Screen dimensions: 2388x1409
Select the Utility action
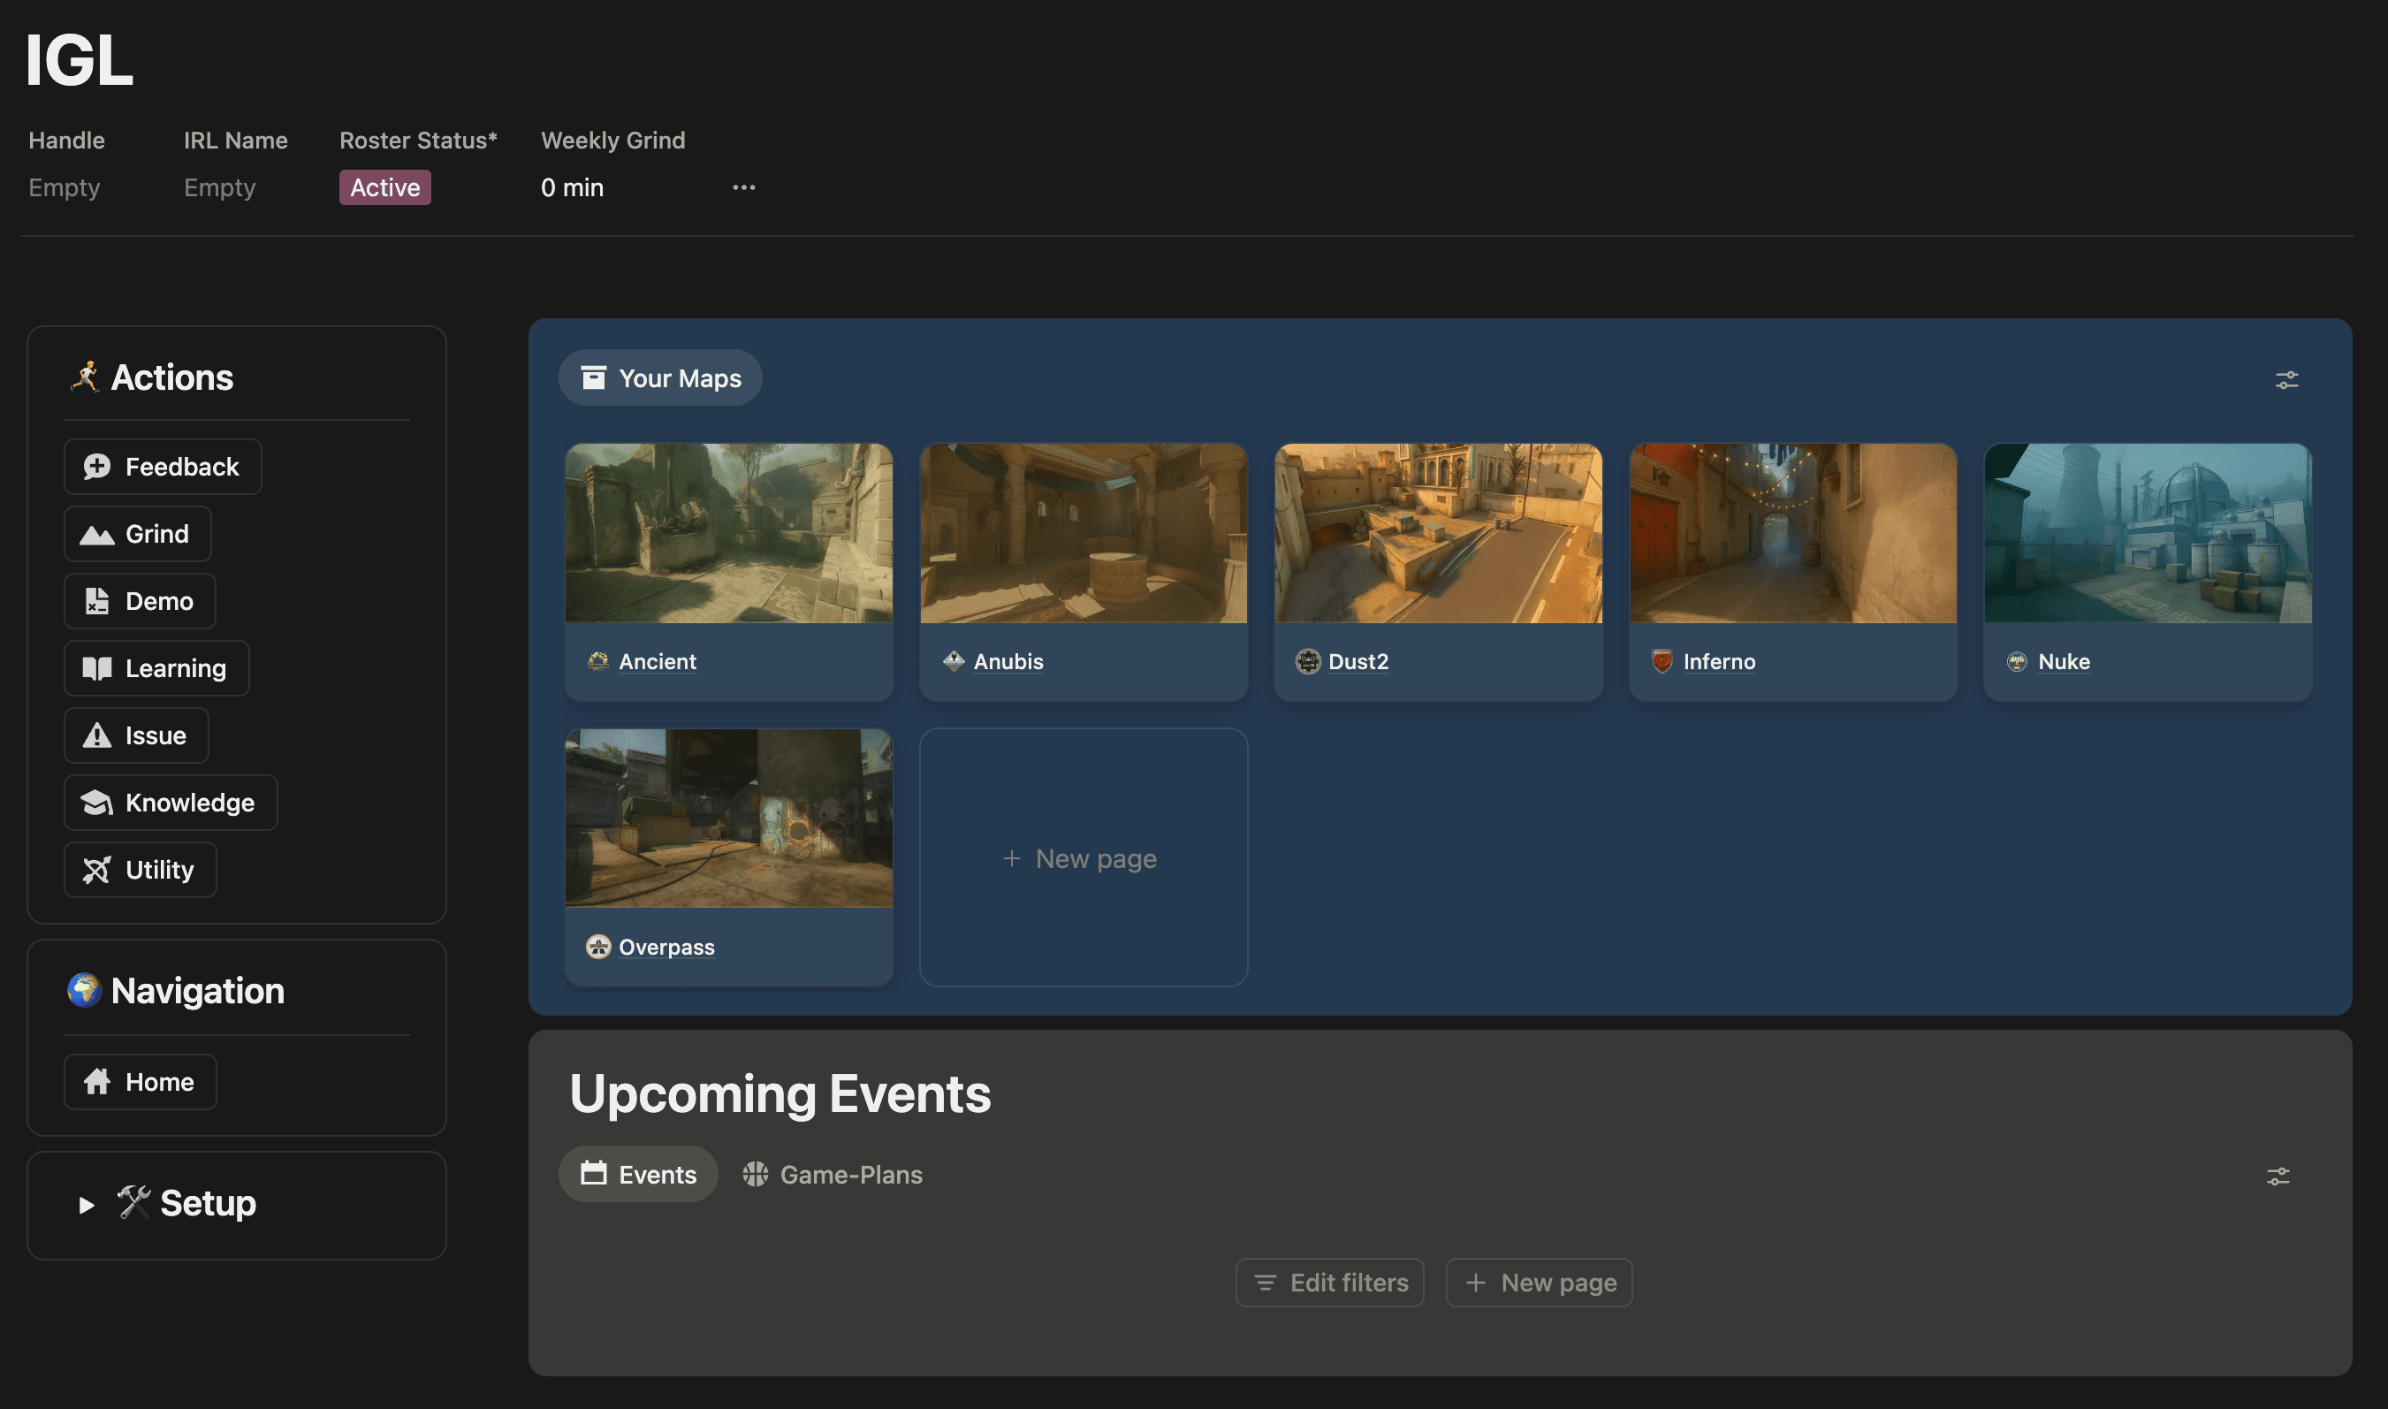tap(140, 869)
